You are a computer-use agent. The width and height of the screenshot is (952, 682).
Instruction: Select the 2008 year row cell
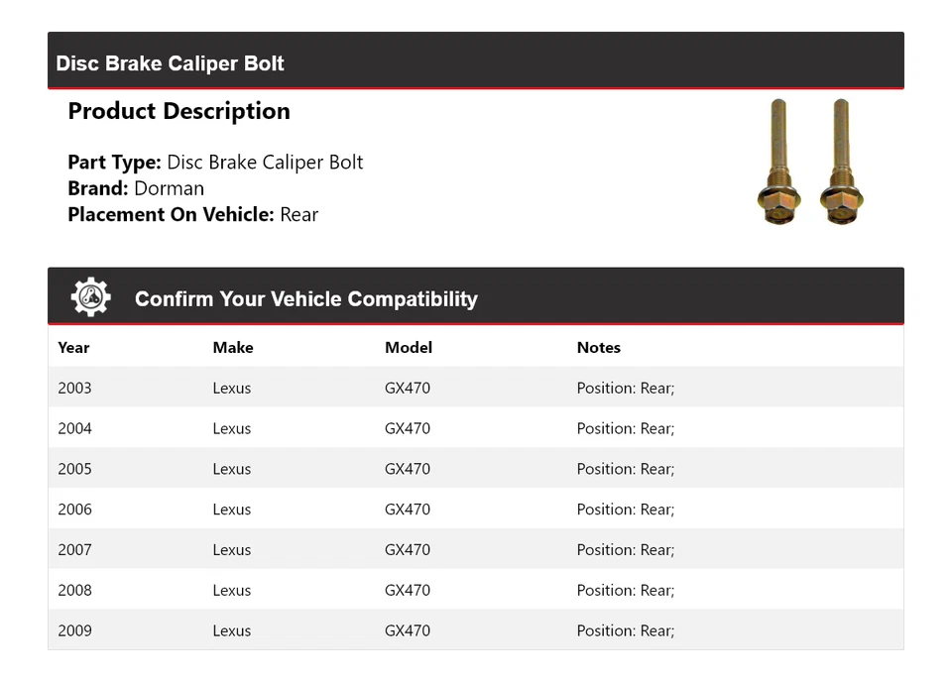pos(74,591)
